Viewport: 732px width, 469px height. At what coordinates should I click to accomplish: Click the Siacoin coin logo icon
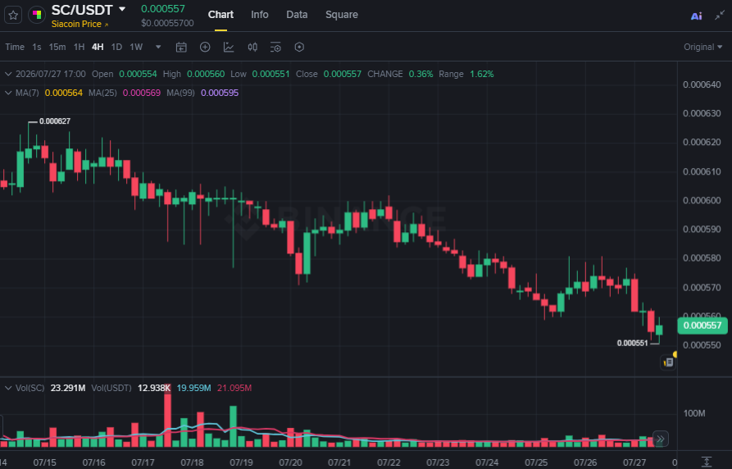pos(36,15)
